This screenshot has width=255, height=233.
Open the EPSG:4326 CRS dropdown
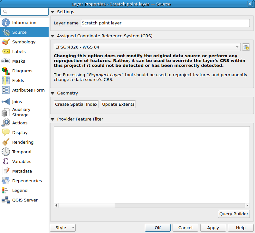[147, 47]
